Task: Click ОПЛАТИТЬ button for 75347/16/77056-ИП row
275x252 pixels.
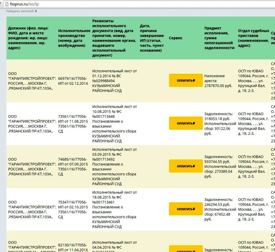Action: point(186,209)
